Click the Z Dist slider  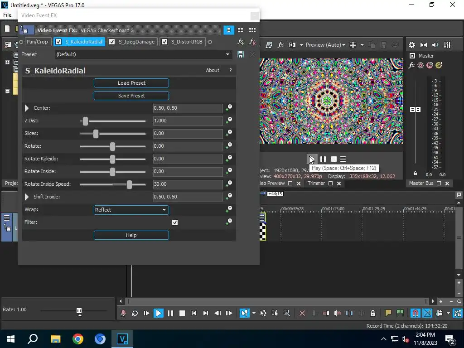click(x=113, y=121)
